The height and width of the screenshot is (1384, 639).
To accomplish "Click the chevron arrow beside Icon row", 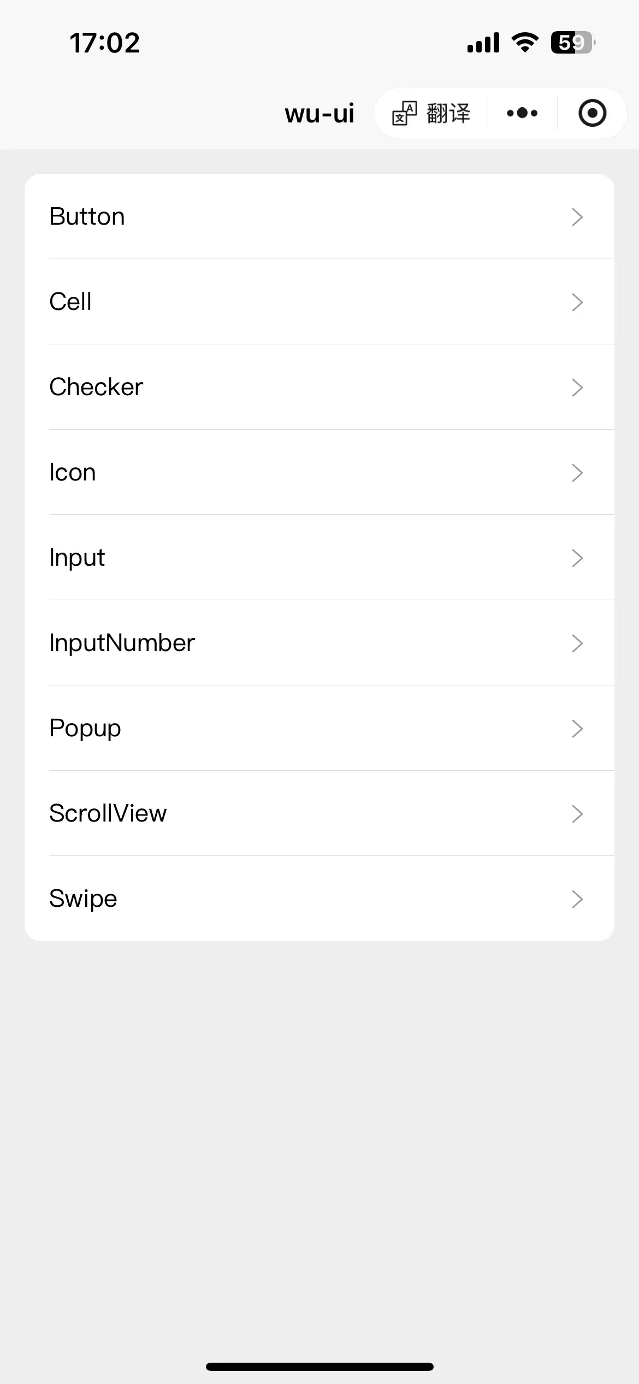I will (577, 473).
